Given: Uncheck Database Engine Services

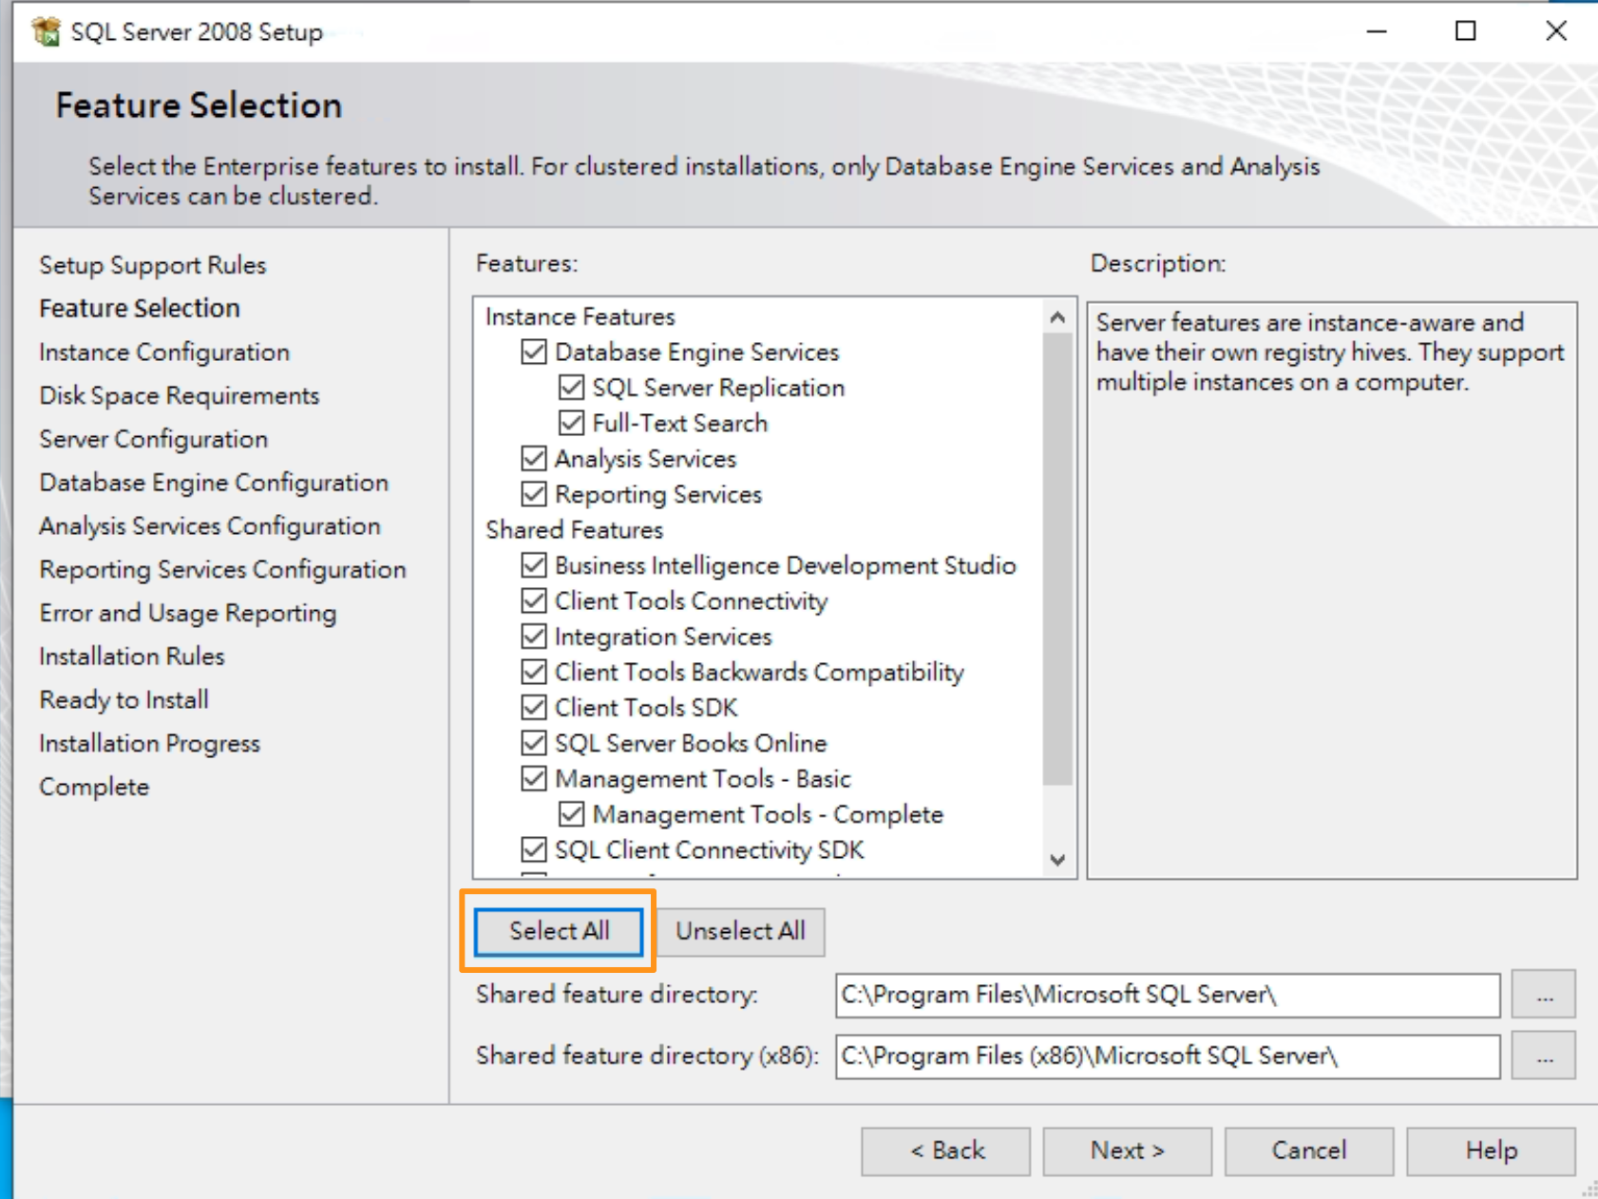Looking at the screenshot, I should (x=533, y=352).
